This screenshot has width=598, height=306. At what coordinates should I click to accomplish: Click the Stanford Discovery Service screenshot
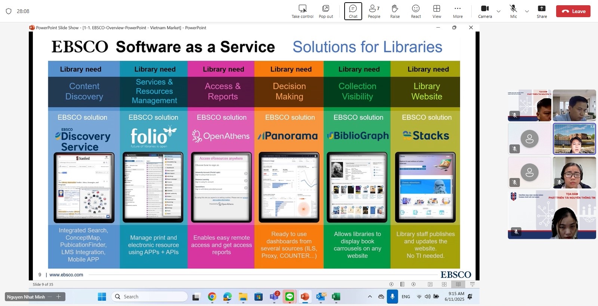pos(84,187)
